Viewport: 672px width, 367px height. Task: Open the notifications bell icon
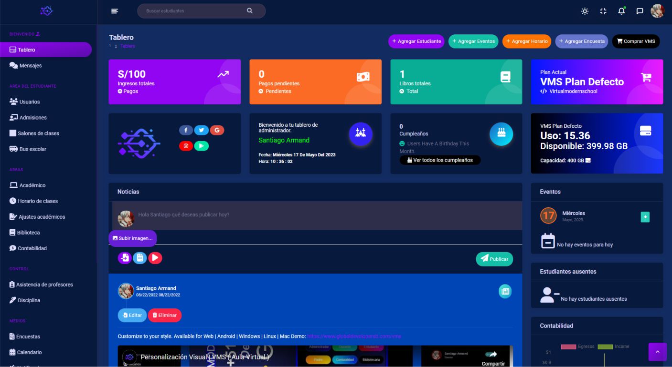pyautogui.click(x=621, y=11)
